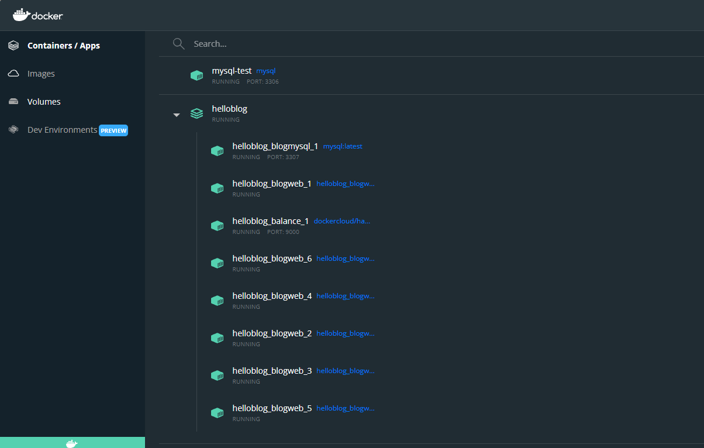The image size is (704, 448).
Task: Click the search magnifier icon
Action: tap(178, 43)
